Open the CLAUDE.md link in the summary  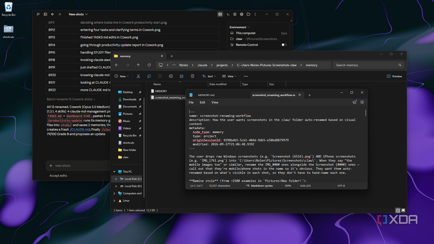click(80, 129)
